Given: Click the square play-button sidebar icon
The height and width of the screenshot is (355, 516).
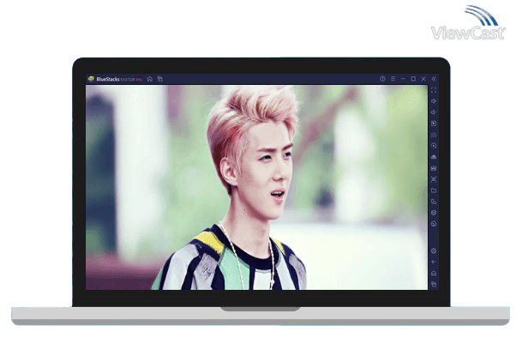Looking at the screenshot, I should [434, 123].
